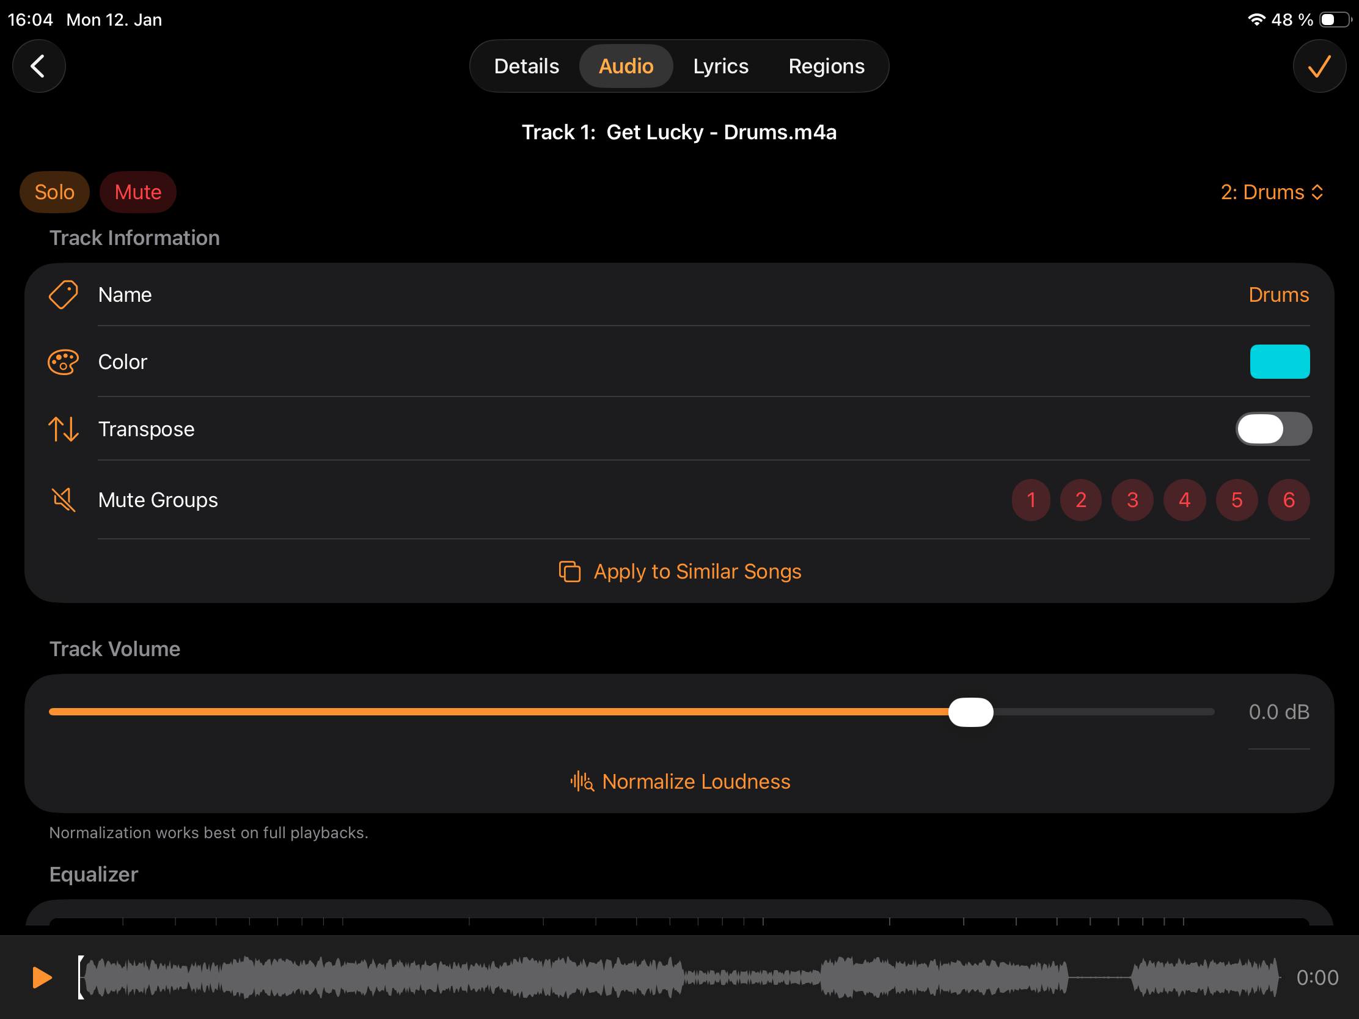
Task: Select Mute Group 6
Action: coord(1288,499)
